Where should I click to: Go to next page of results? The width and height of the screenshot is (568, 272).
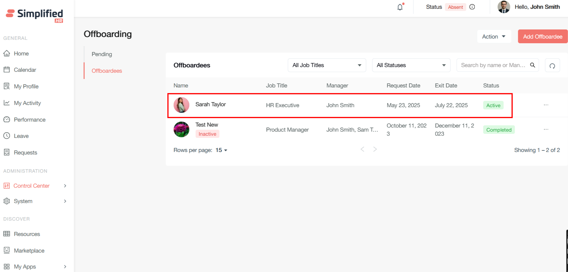pos(375,149)
